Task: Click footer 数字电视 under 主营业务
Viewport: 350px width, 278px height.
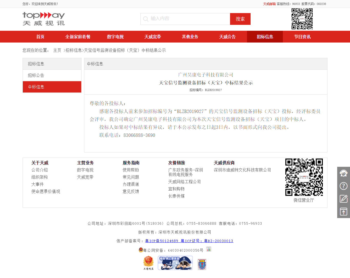Action: tap(85, 170)
